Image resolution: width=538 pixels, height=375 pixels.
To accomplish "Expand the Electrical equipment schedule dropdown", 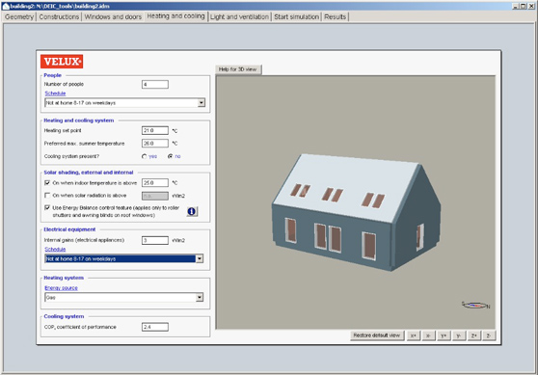I will [x=200, y=258].
